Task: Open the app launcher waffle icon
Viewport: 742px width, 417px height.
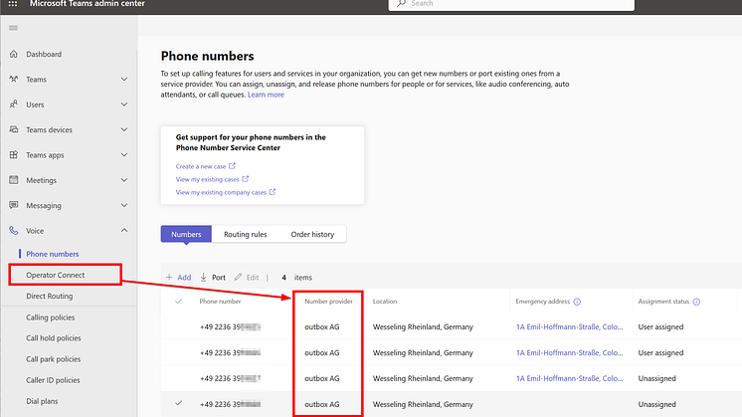Action: tap(13, 3)
